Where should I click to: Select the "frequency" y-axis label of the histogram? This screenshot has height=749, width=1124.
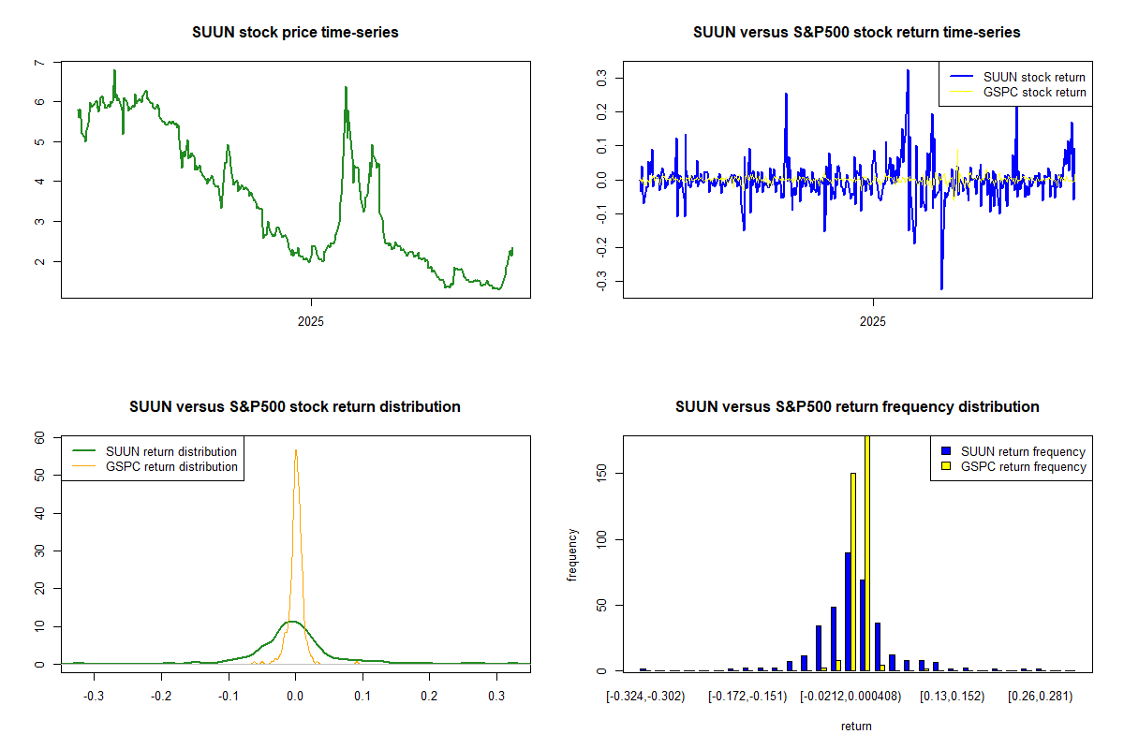click(x=572, y=554)
